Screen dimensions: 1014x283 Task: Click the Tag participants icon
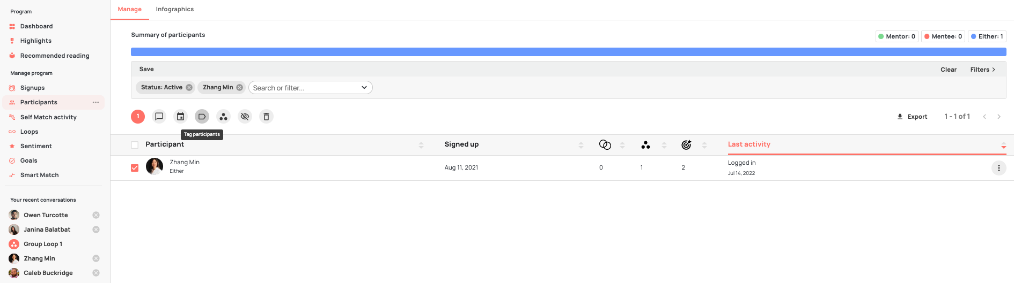coord(202,116)
